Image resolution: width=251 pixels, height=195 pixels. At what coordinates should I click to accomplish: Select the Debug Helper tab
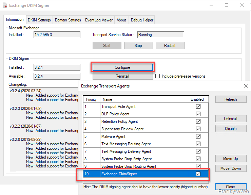142,20
